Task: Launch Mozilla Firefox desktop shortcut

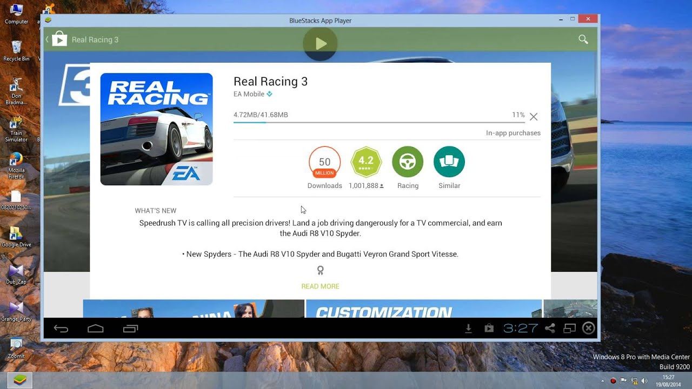Action: click(x=16, y=166)
